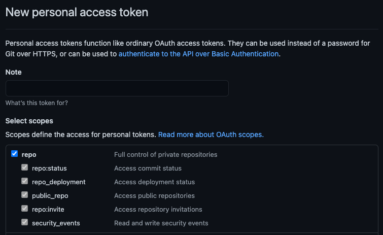The width and height of the screenshot is (383, 235).
Task: Uncheck the repo scope checkbox
Action: pos(14,154)
